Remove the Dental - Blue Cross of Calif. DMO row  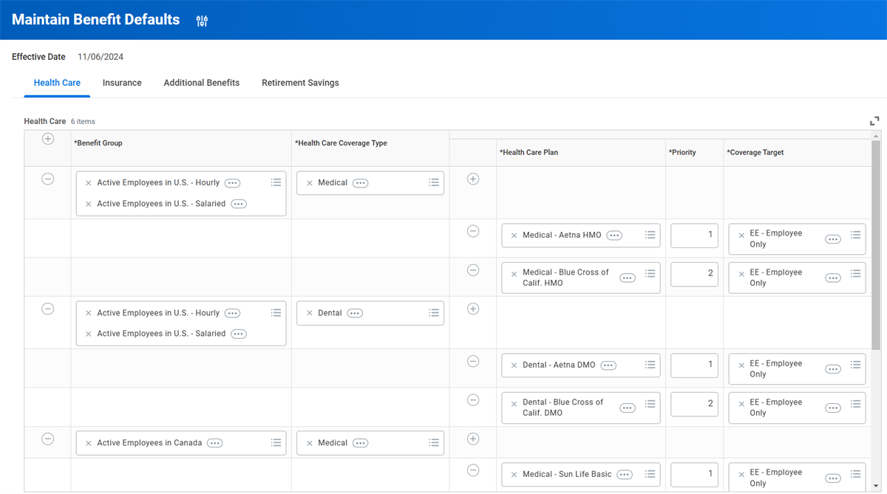(473, 399)
